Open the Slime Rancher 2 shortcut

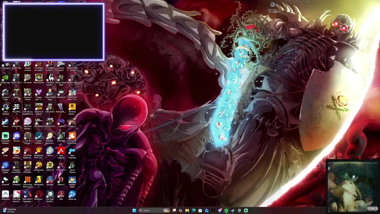coord(17,153)
